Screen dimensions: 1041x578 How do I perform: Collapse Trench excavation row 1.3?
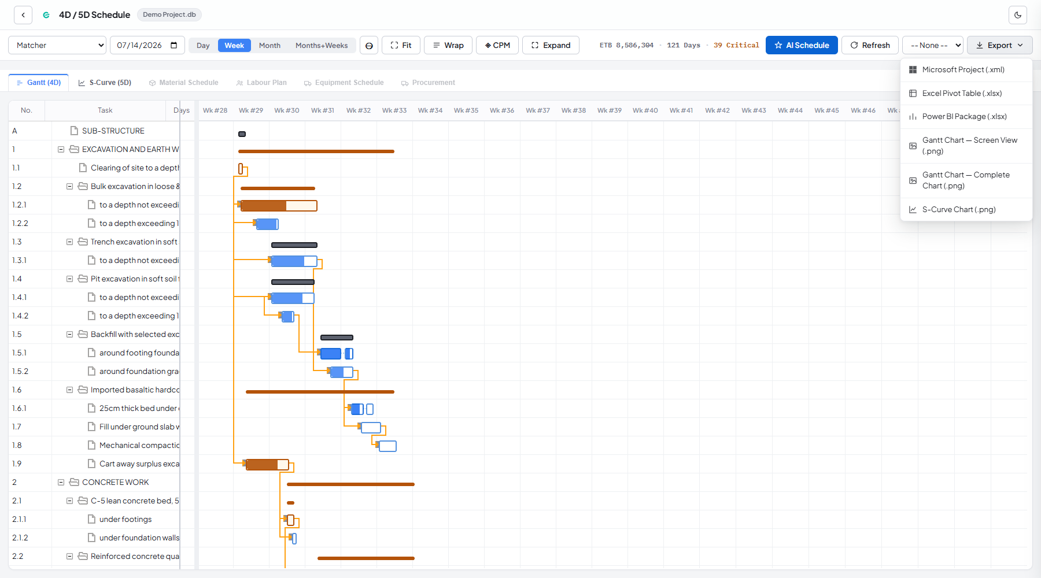[69, 242]
